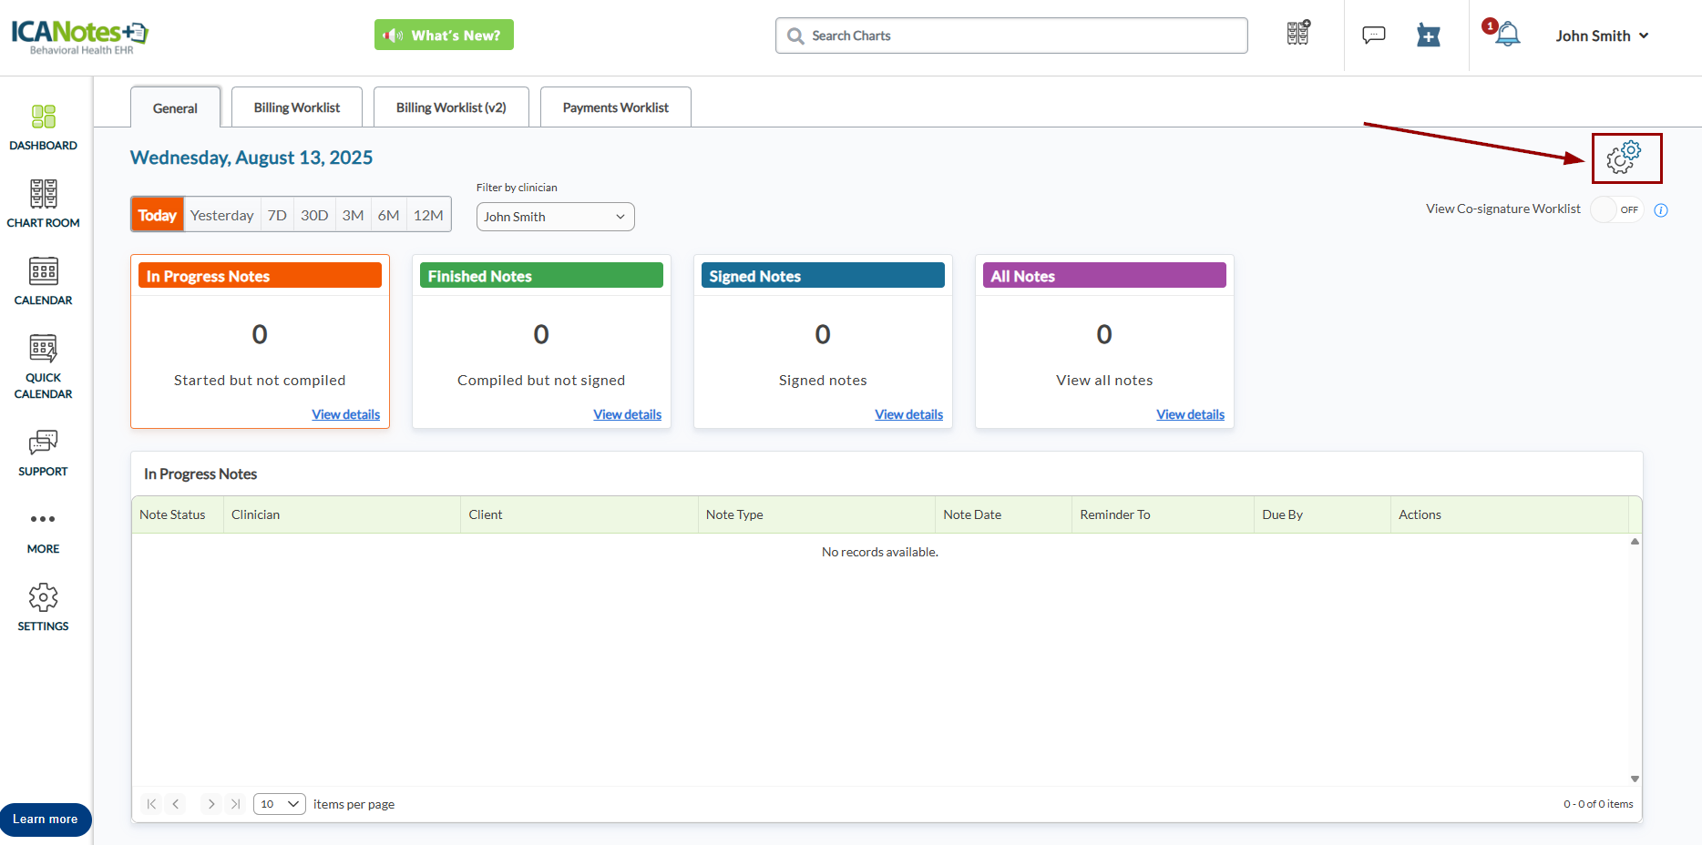Open the messages chat bubble icon

(x=1374, y=35)
